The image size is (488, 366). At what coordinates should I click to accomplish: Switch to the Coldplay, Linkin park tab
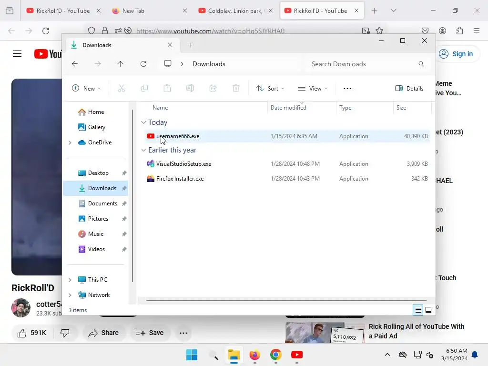point(235,11)
